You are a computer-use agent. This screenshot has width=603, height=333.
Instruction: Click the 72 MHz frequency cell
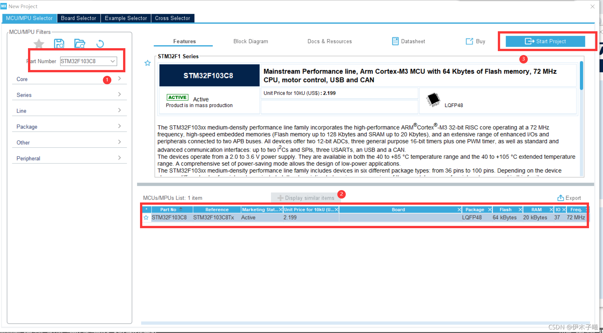pos(576,217)
